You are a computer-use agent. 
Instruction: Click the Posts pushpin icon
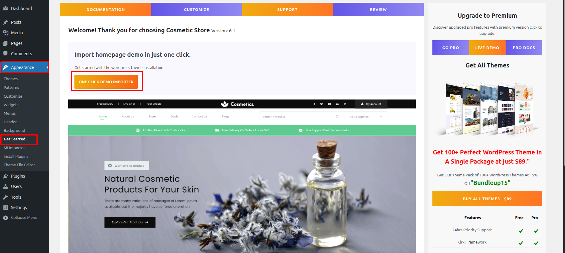(6, 22)
